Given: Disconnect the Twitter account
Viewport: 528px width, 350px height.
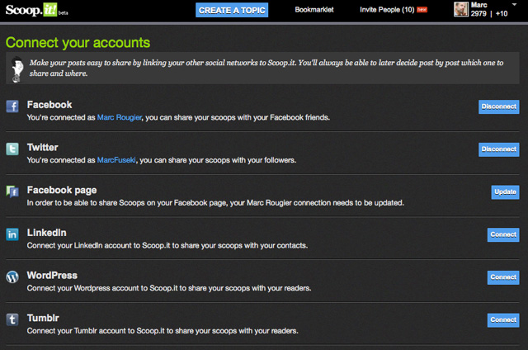Looking at the screenshot, I should click(498, 149).
